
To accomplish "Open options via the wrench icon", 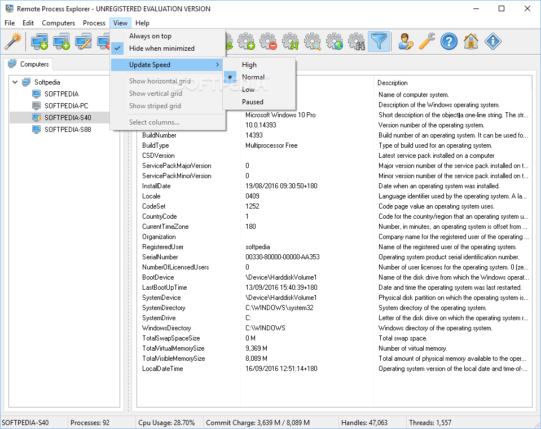I will tap(427, 41).
